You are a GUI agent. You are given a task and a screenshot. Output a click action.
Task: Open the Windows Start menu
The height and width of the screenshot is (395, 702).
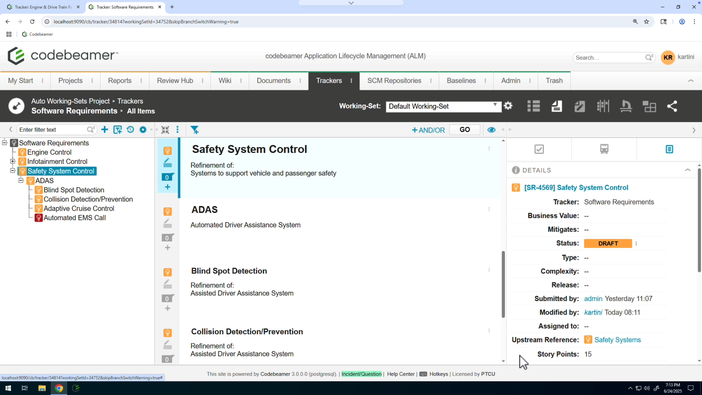pyautogui.click(x=8, y=388)
